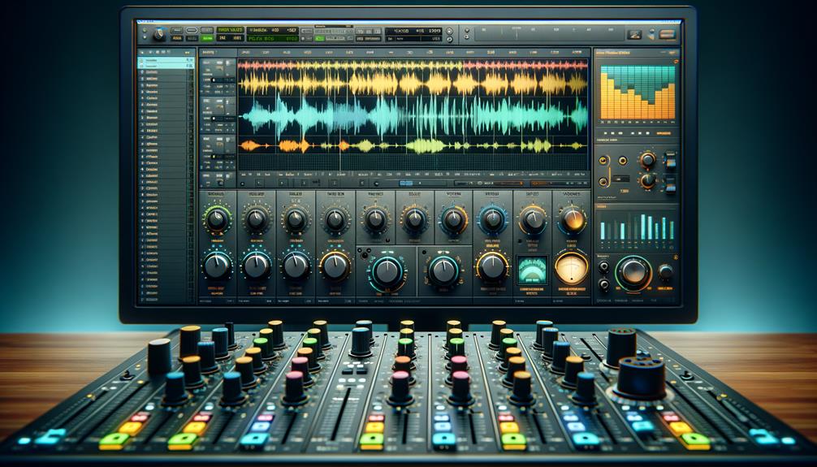This screenshot has height=467, width=817.
Task: Click the blue horizontal scrollbar thumb below tracks
Action: (406, 183)
